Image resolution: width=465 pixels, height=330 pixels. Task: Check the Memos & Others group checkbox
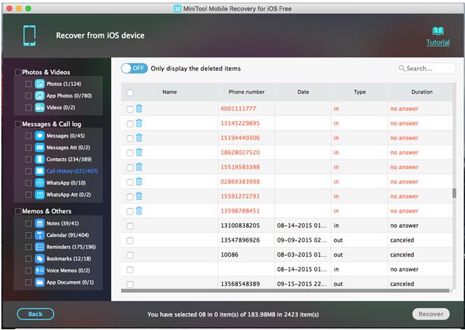[18, 211]
